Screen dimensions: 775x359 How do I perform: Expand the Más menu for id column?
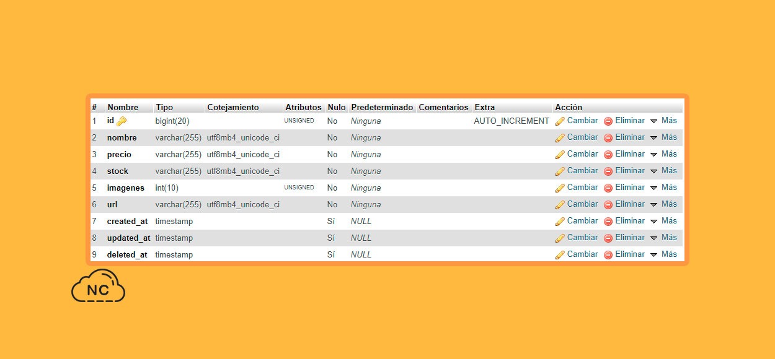coord(663,121)
